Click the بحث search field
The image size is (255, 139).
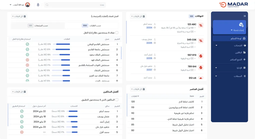click(75, 5)
